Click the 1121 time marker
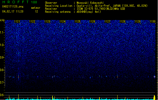158x100 pixels. point(17,21)
